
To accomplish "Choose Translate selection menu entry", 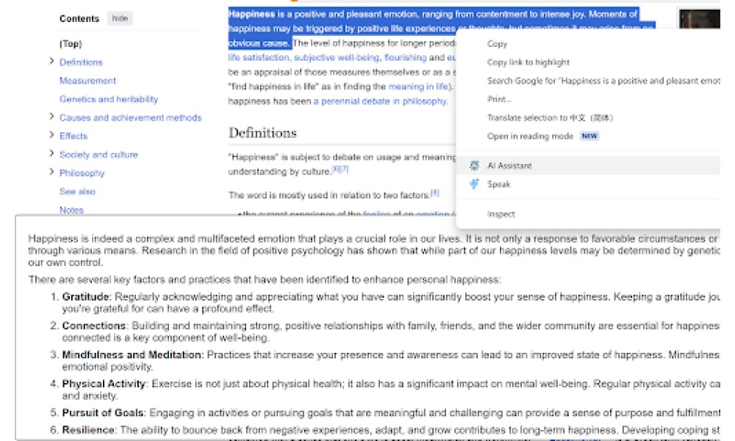I will 550,118.
